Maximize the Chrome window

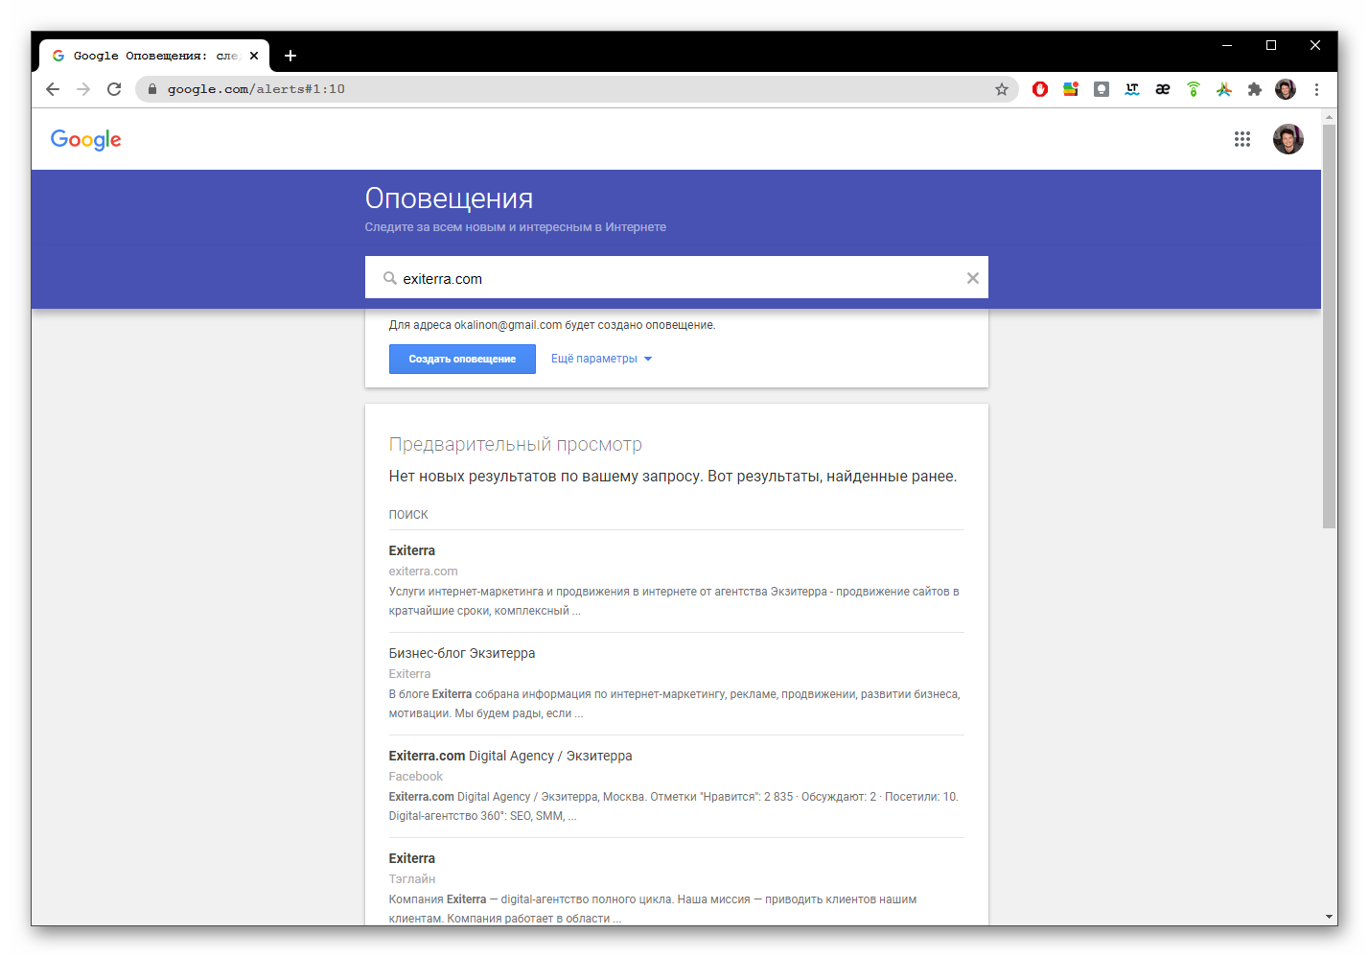tap(1271, 45)
